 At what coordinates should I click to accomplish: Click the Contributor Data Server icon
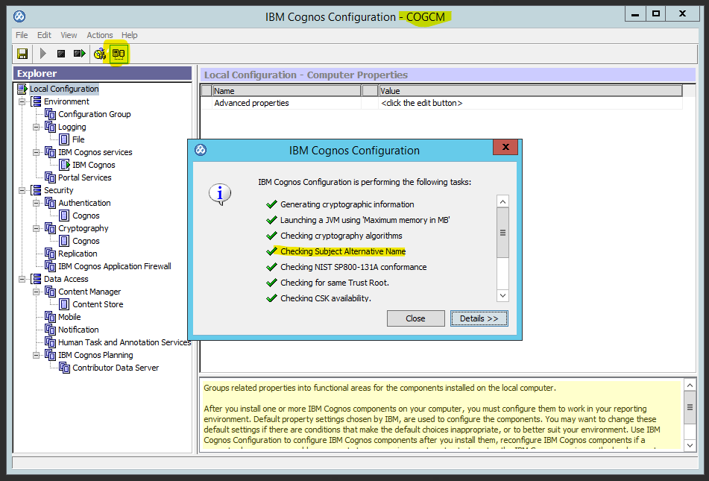[65, 368]
